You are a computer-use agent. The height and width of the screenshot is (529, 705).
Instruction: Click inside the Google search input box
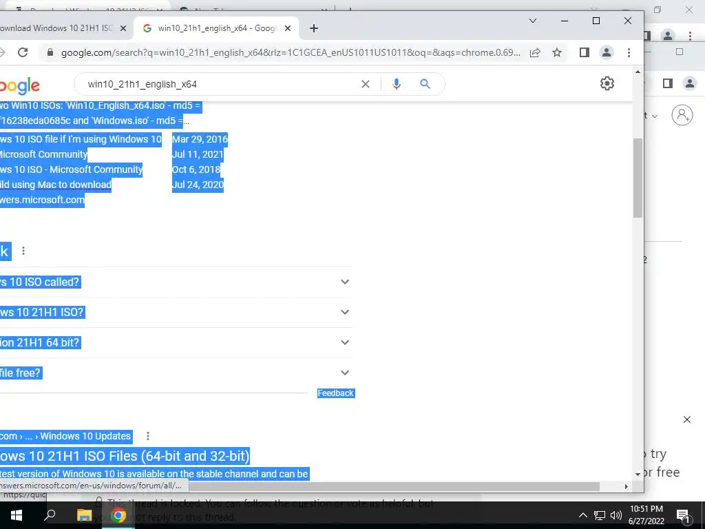[220, 84]
